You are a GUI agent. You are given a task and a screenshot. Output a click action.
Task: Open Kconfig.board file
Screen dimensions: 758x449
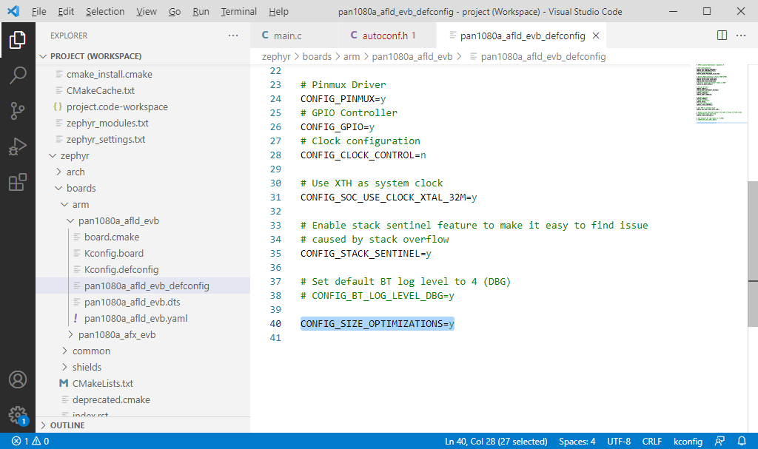click(143, 253)
